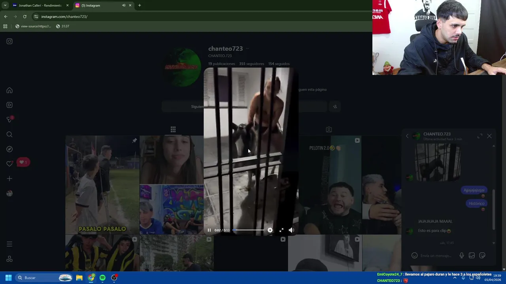Viewport: 506px width, 284px height.
Task: Open emoji picker in chat input
Action: pyautogui.click(x=414, y=256)
